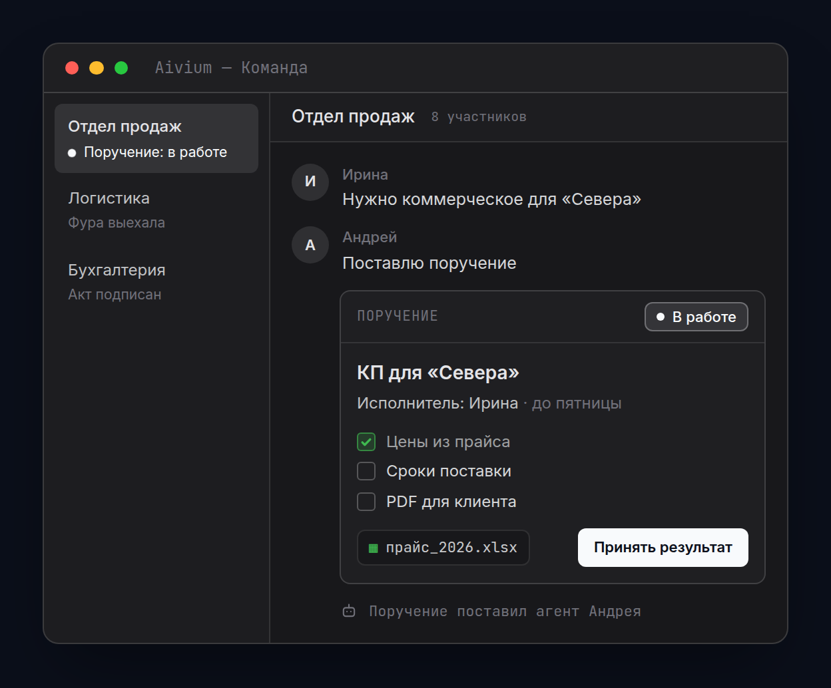The height and width of the screenshot is (688, 831).
Task: Click the robot agent icon below the task
Action: click(349, 611)
